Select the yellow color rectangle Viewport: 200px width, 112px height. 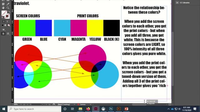(x=95, y=28)
